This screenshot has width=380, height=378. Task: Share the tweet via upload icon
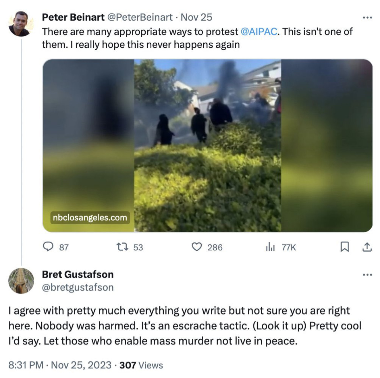coord(367,247)
